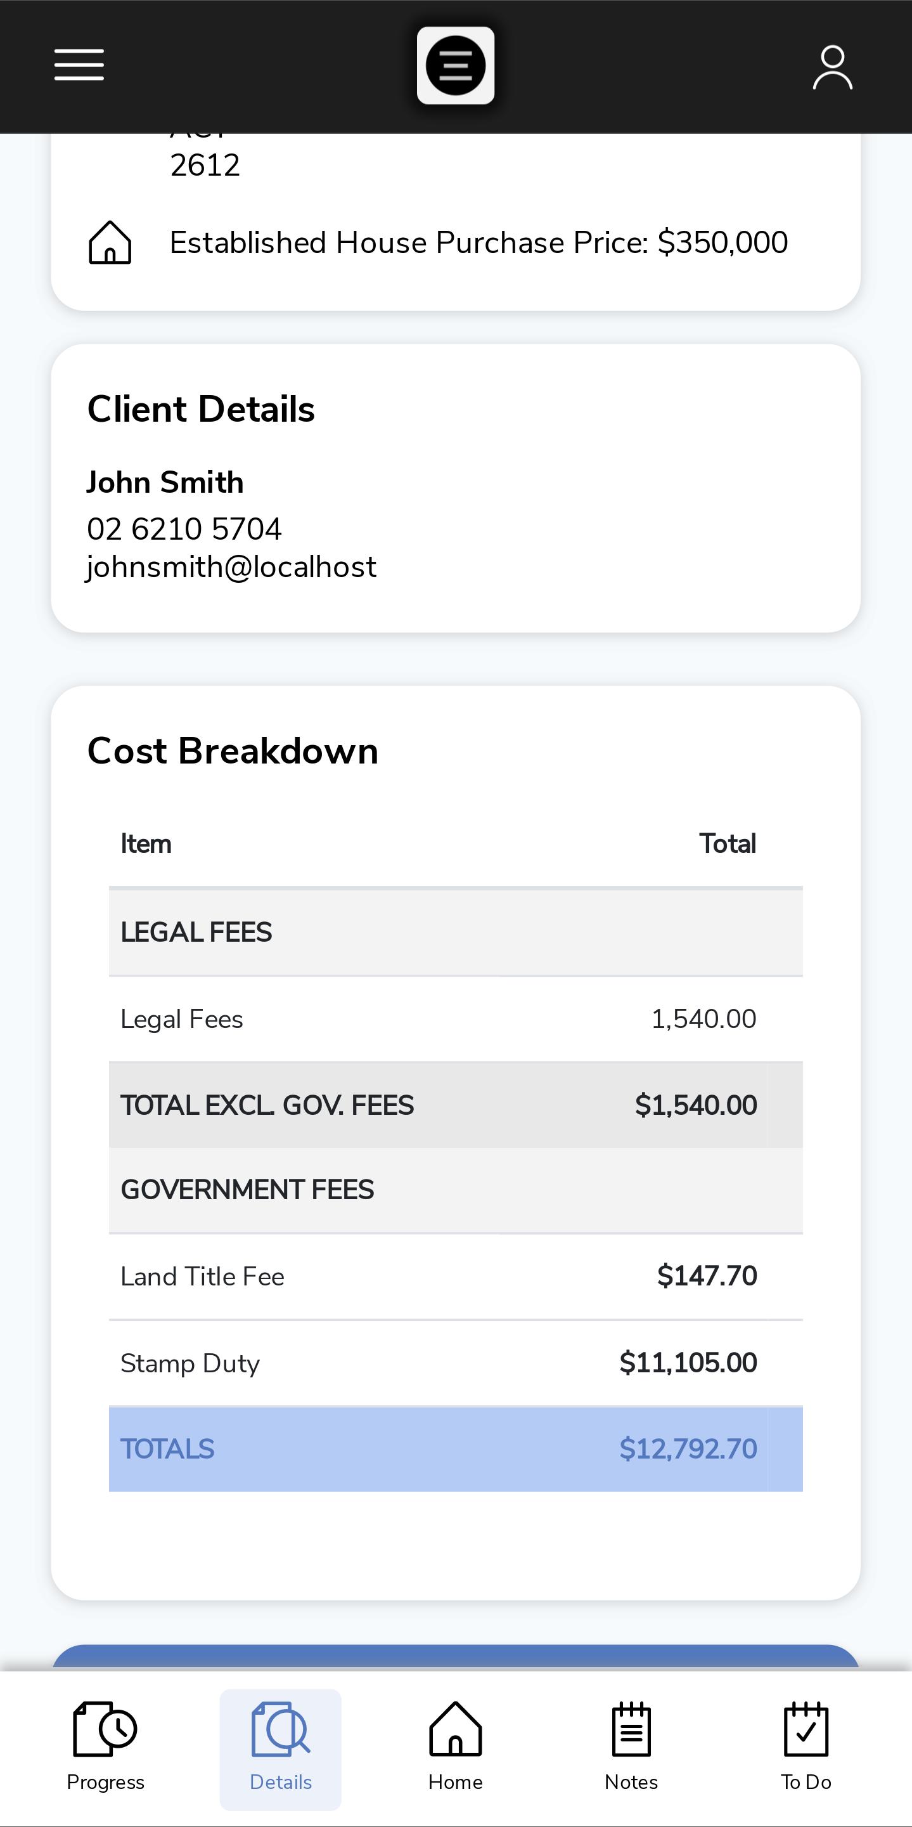The width and height of the screenshot is (912, 1827).
Task: Select the Details tab icon
Action: pos(281,1729)
